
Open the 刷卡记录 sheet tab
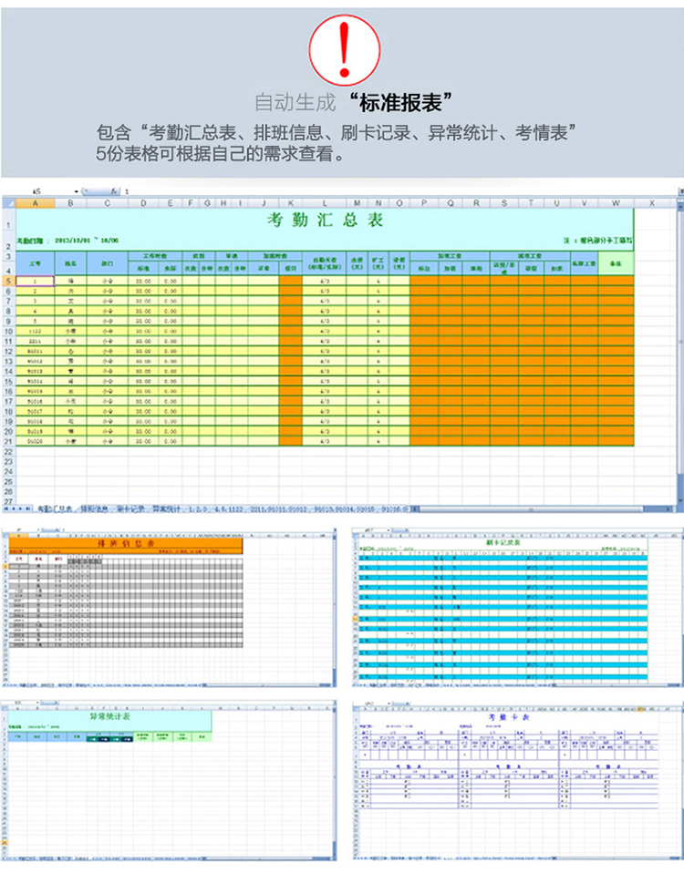coord(130,508)
